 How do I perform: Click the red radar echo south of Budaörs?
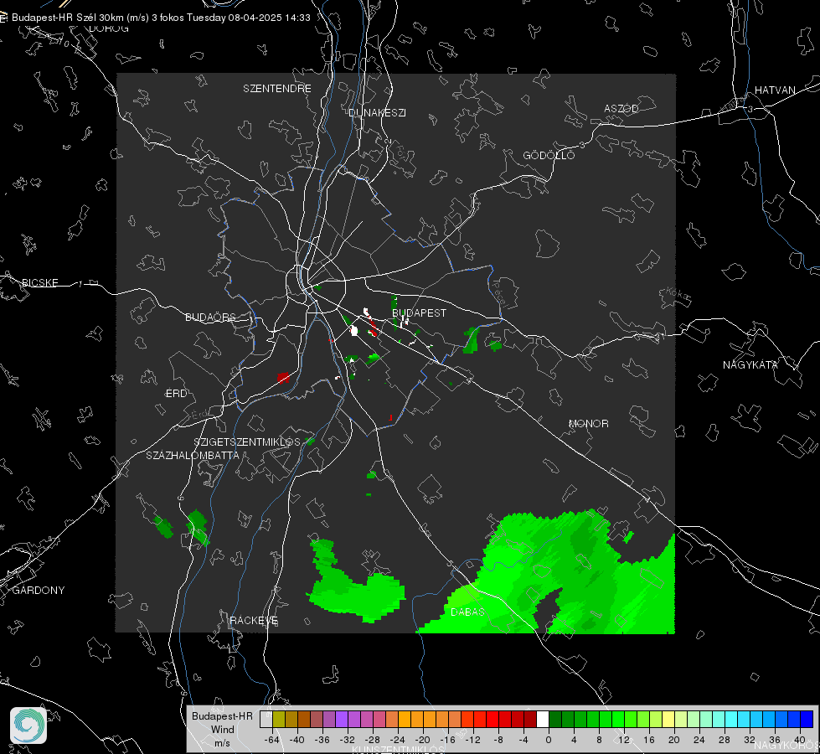pyautogui.click(x=283, y=377)
